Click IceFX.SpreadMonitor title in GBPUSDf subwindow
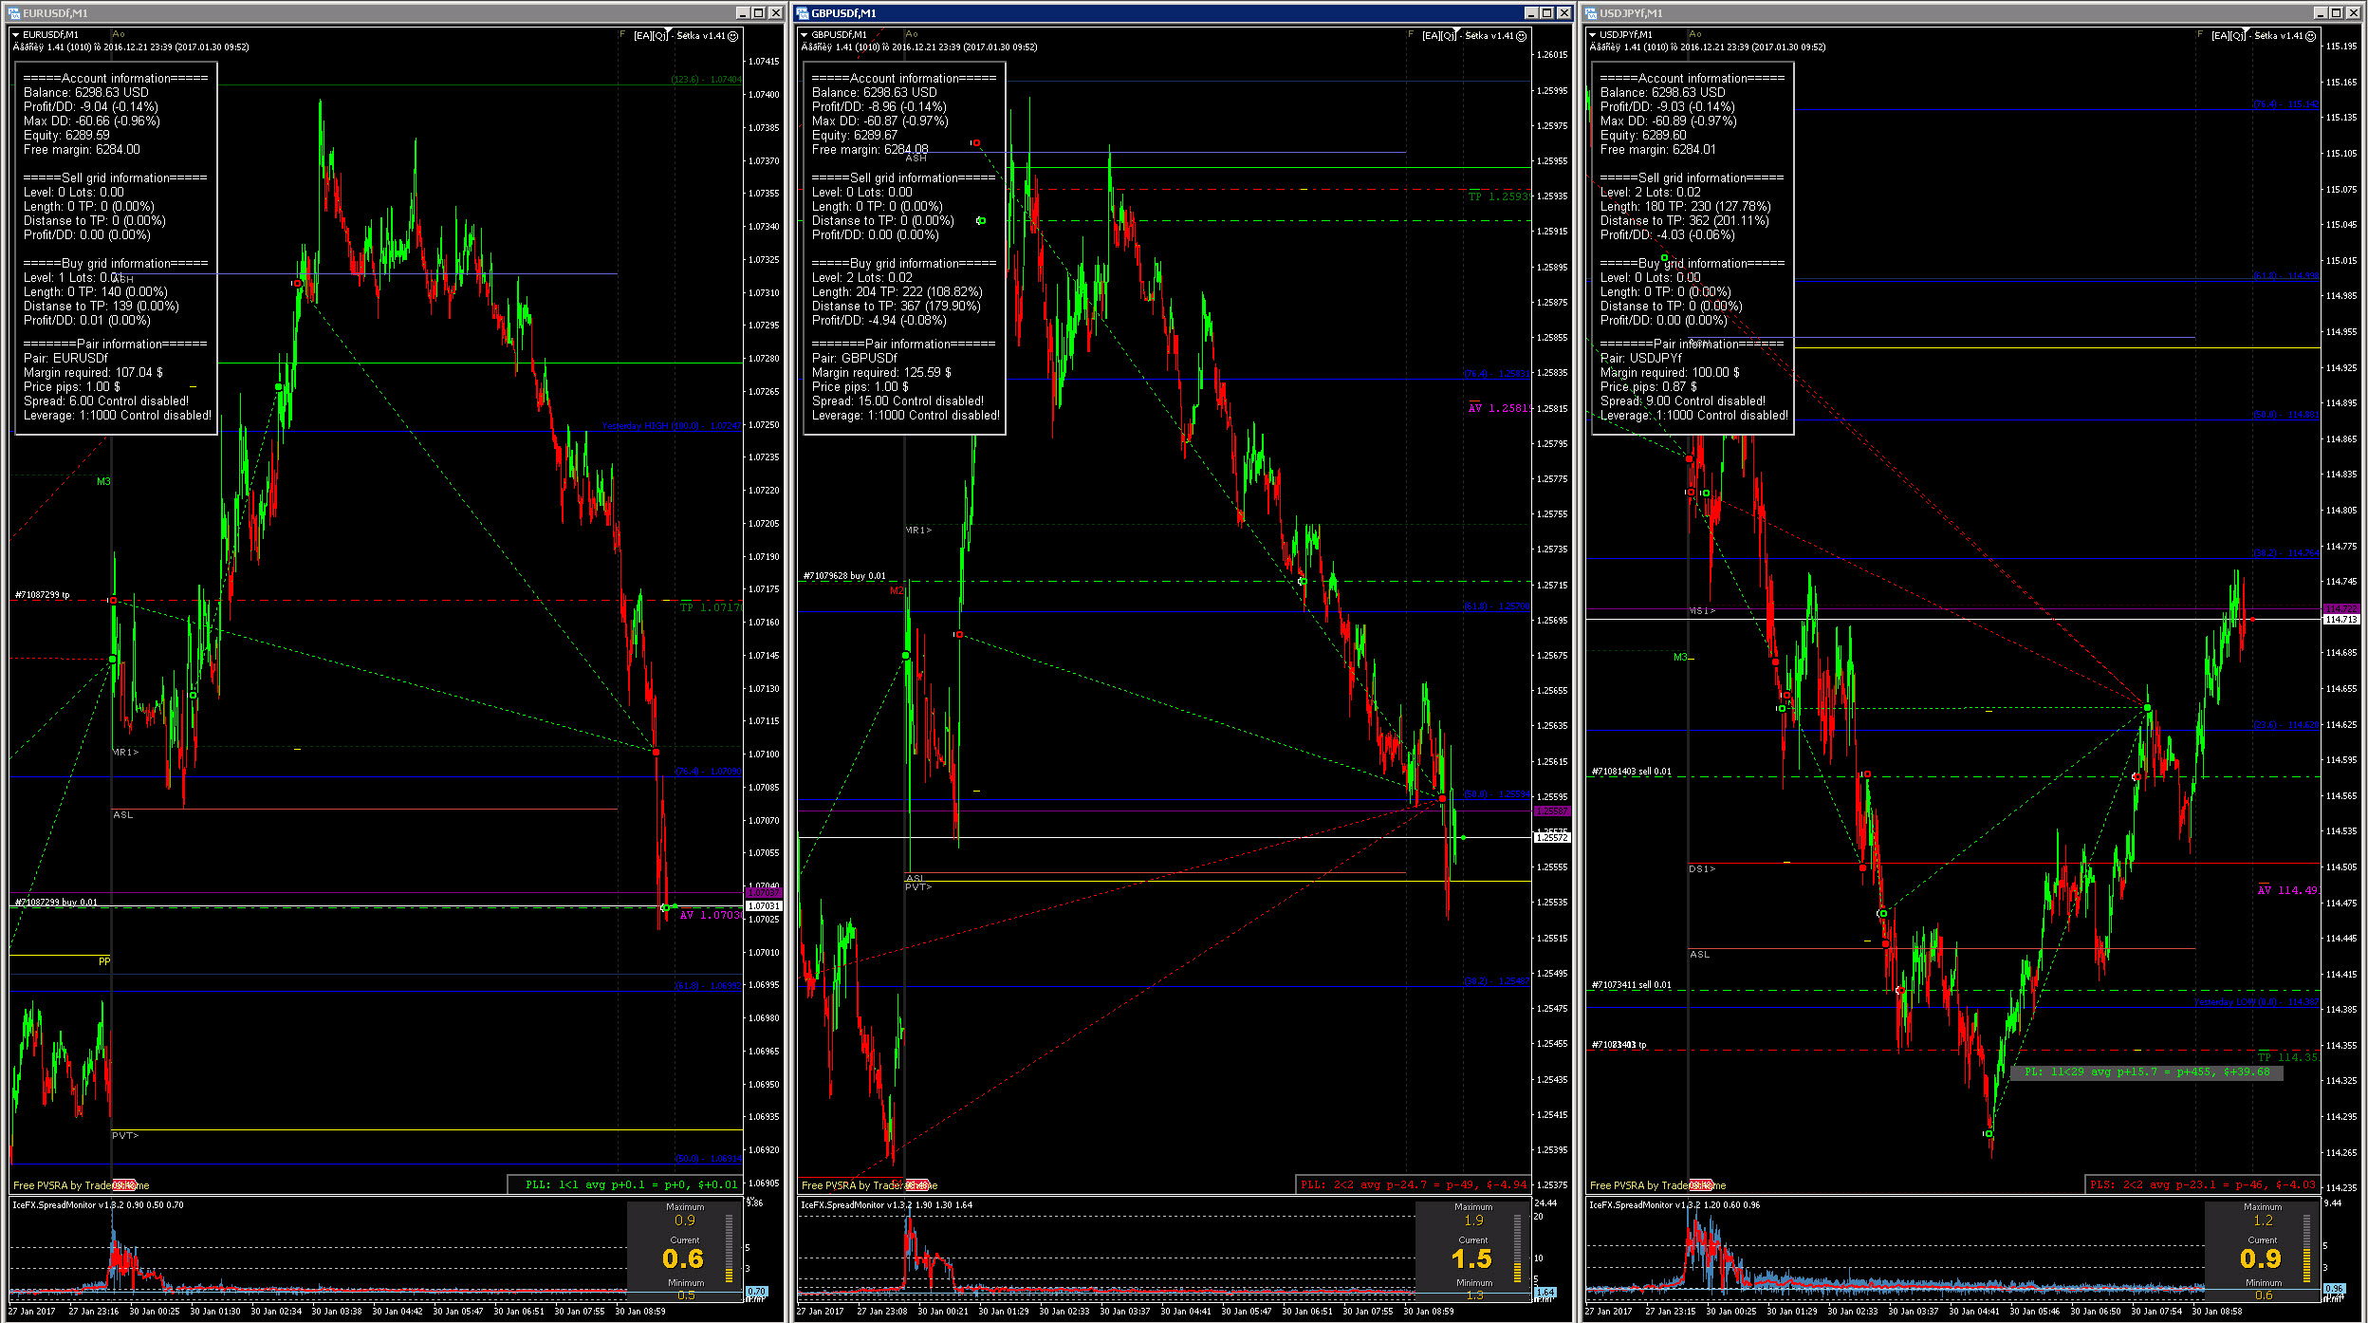The image size is (2368, 1323). (886, 1205)
